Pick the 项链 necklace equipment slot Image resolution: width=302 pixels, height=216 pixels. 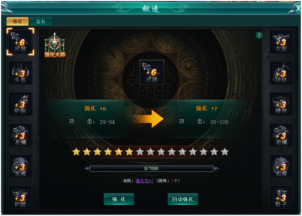pyautogui.click(x=281, y=73)
